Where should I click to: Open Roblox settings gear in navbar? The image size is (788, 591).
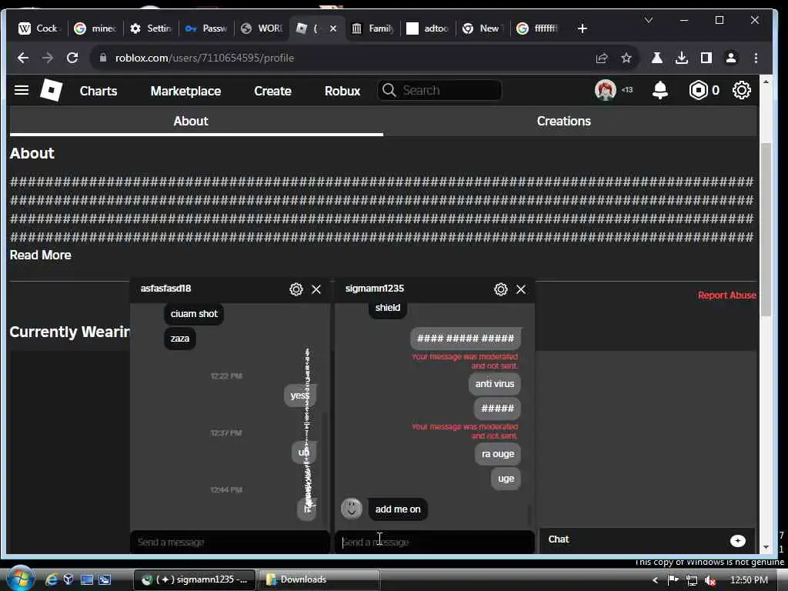(741, 91)
